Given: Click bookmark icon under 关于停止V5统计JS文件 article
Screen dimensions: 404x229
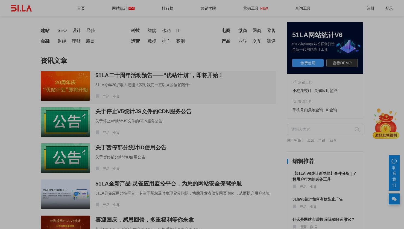Looking at the screenshot, I should point(97,132).
